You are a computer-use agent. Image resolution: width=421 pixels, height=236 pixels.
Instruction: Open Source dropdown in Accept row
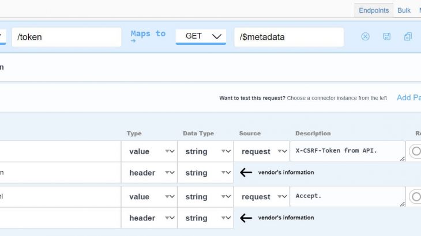pos(262,197)
